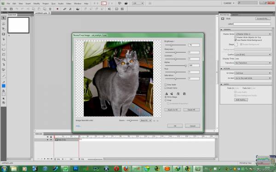Flip the image horizontally in crop dialog

pyautogui.click(x=166, y=94)
